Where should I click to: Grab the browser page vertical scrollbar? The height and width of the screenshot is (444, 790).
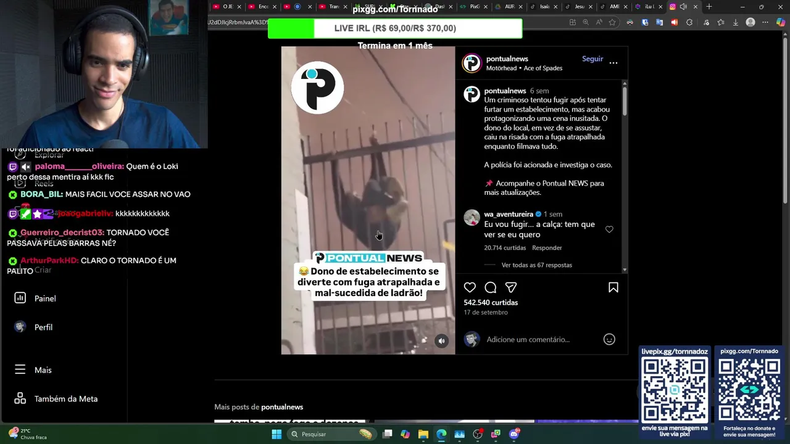pyautogui.click(x=785, y=120)
